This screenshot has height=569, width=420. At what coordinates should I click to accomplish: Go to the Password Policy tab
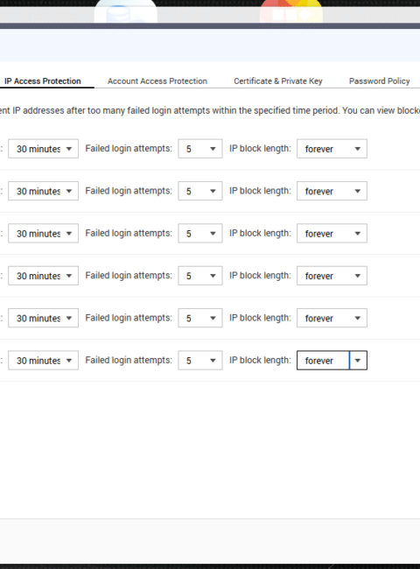(x=380, y=81)
